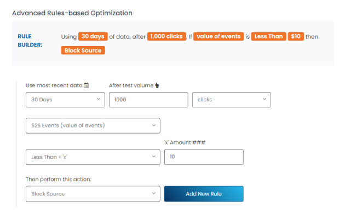Click the chevron arrow of clicks dropdown
Image resolution: width=362 pixels, height=224 pixels.
click(265, 99)
